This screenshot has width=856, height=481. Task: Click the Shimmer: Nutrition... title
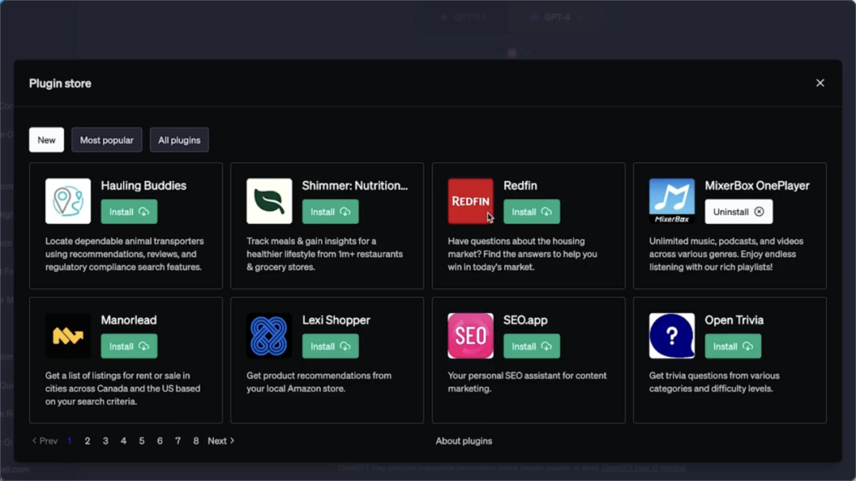click(x=355, y=186)
